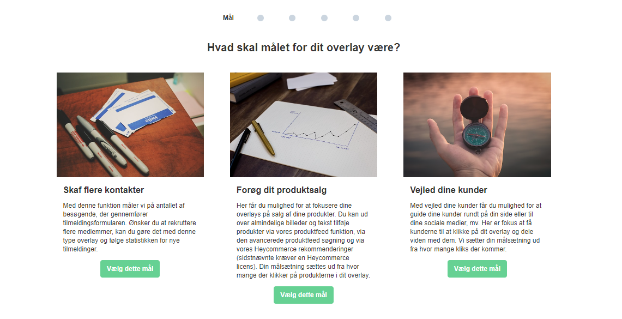This screenshot has height=319, width=622.
Task: Choose goal under Forøg dit produktsalg
Action: point(304,295)
